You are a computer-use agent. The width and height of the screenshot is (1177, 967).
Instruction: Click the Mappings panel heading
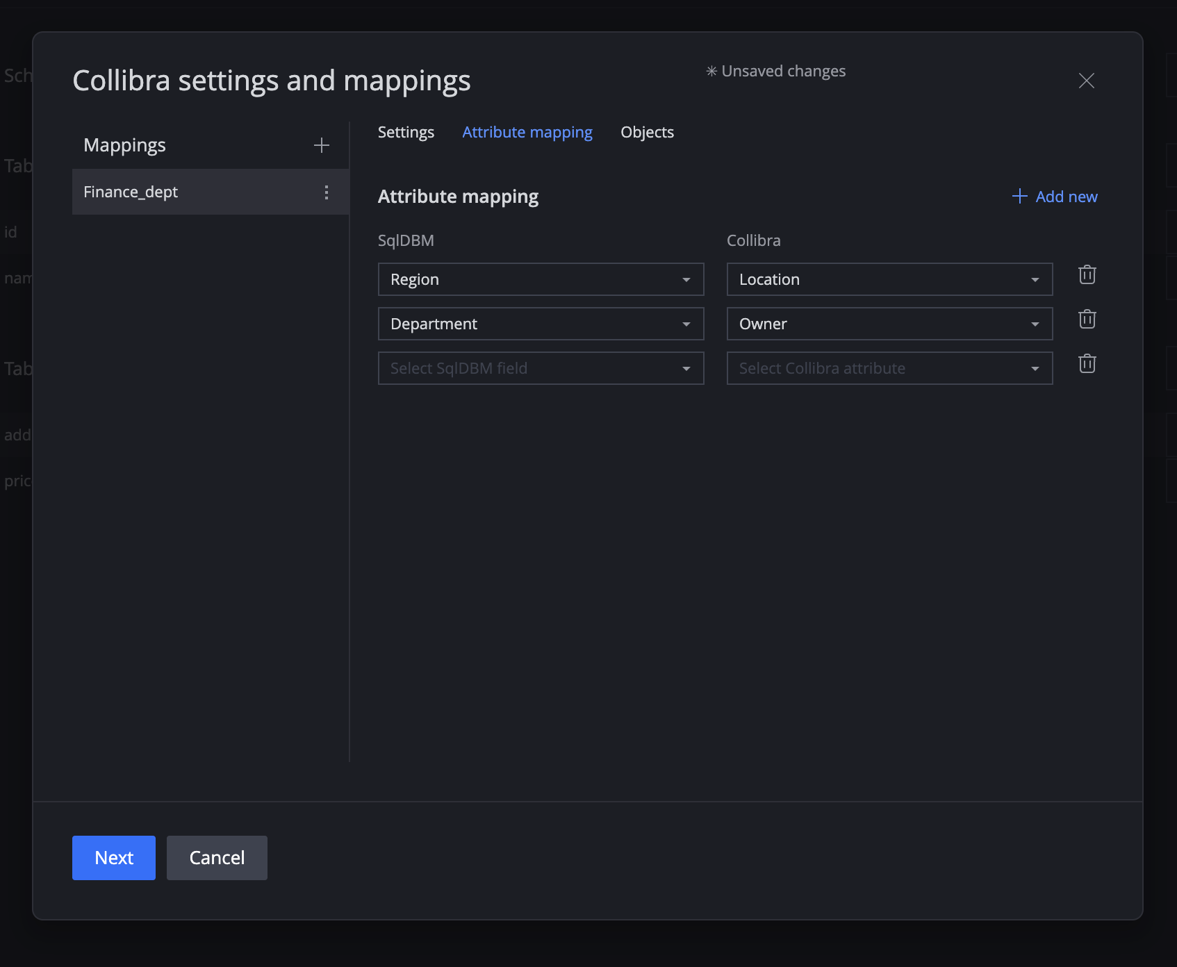125,145
